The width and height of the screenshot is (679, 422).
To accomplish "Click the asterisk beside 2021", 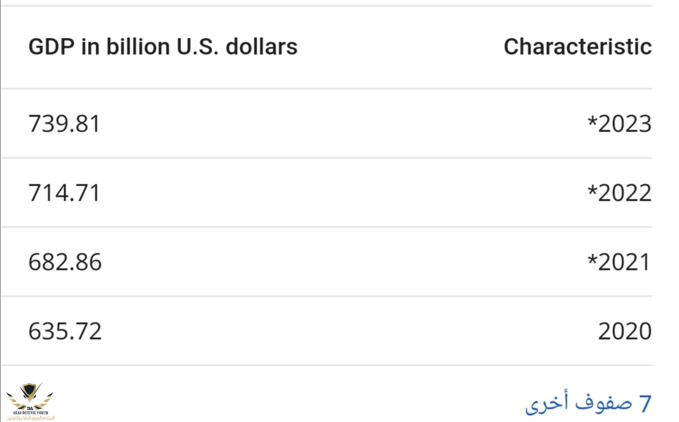I will click(592, 260).
